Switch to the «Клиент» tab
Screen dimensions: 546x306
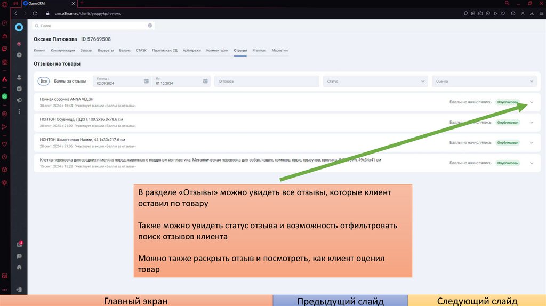[x=39, y=51]
